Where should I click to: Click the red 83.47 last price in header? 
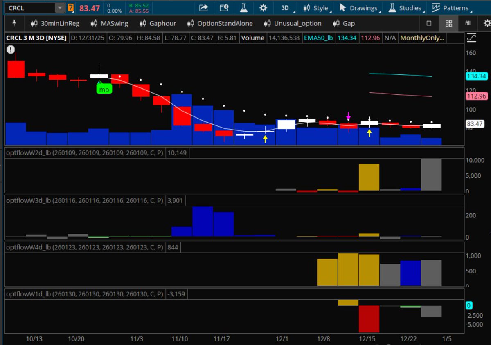[90, 8]
